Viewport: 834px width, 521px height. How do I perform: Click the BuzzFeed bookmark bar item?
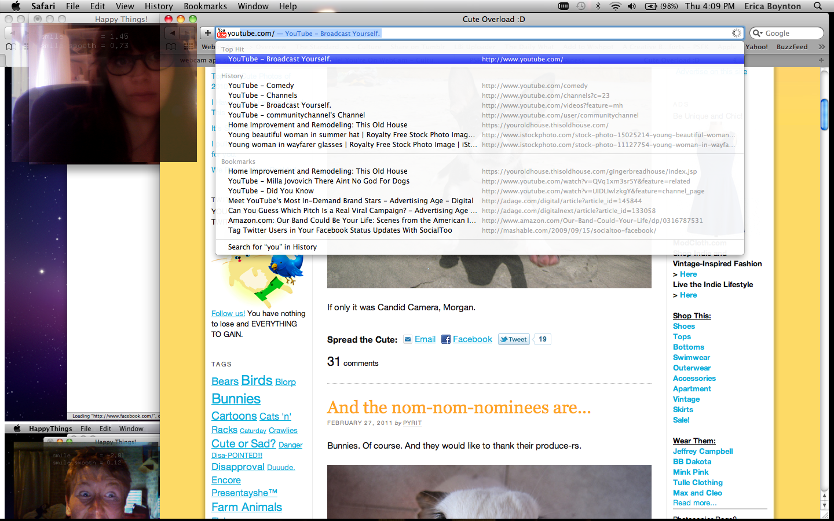[792, 47]
